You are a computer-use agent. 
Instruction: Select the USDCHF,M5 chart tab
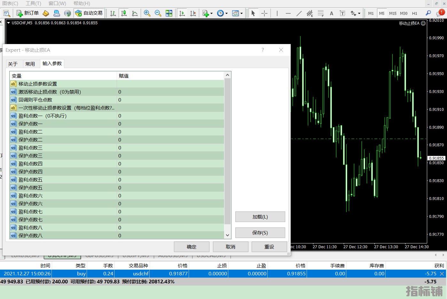point(62,256)
